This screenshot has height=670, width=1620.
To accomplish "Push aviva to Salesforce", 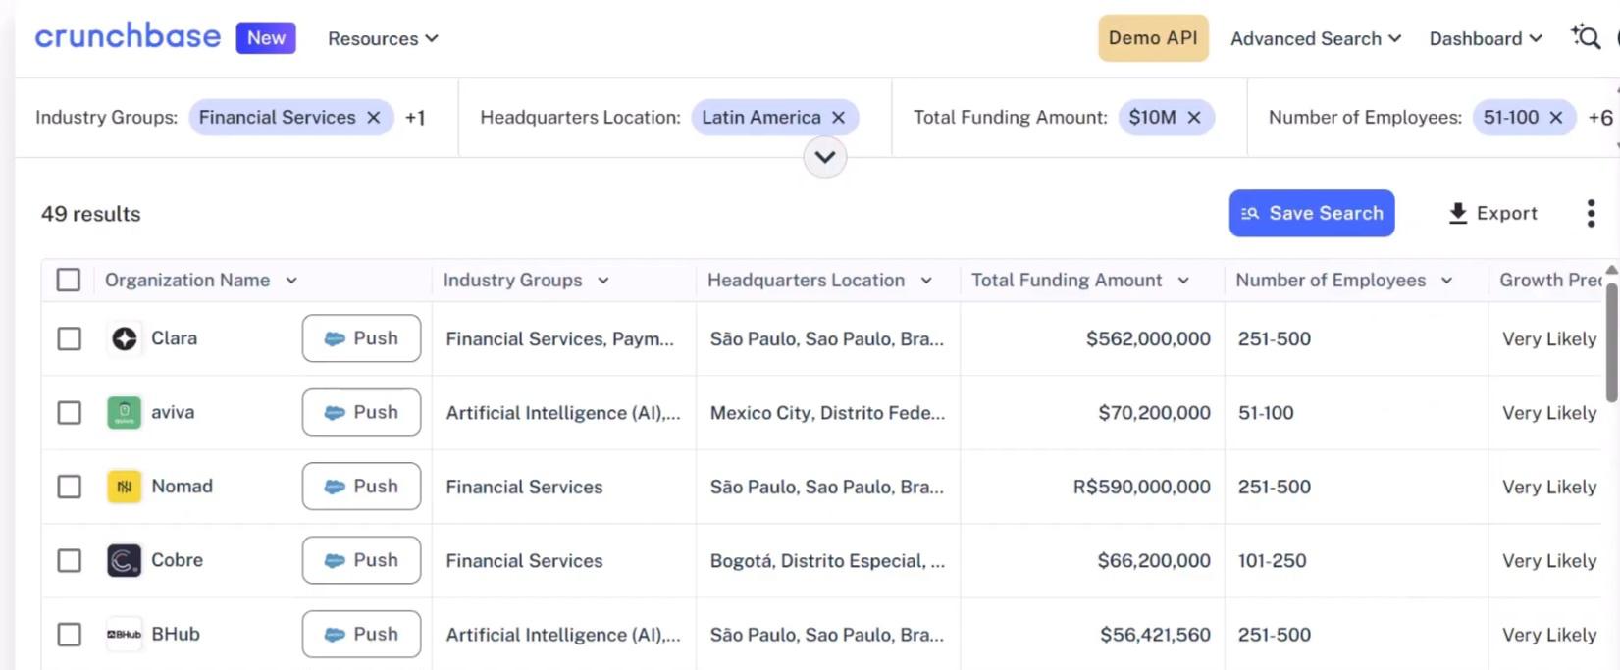I will coord(361,412).
